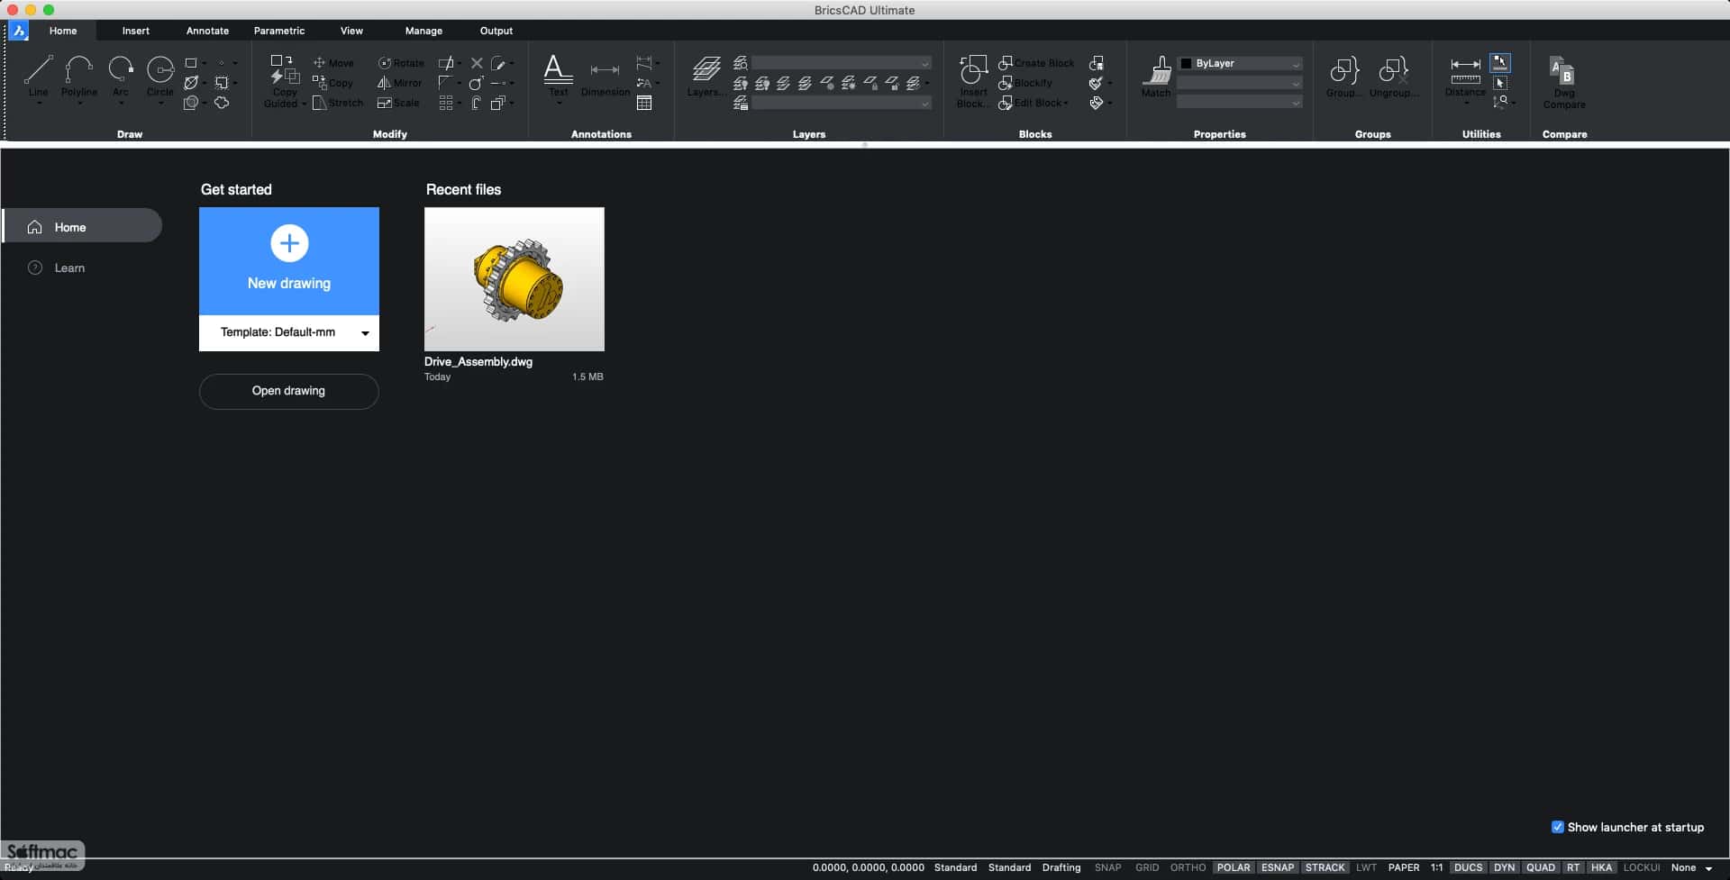Open the ByLayer color dropdown
The width and height of the screenshot is (1730, 880).
pos(1240,63)
